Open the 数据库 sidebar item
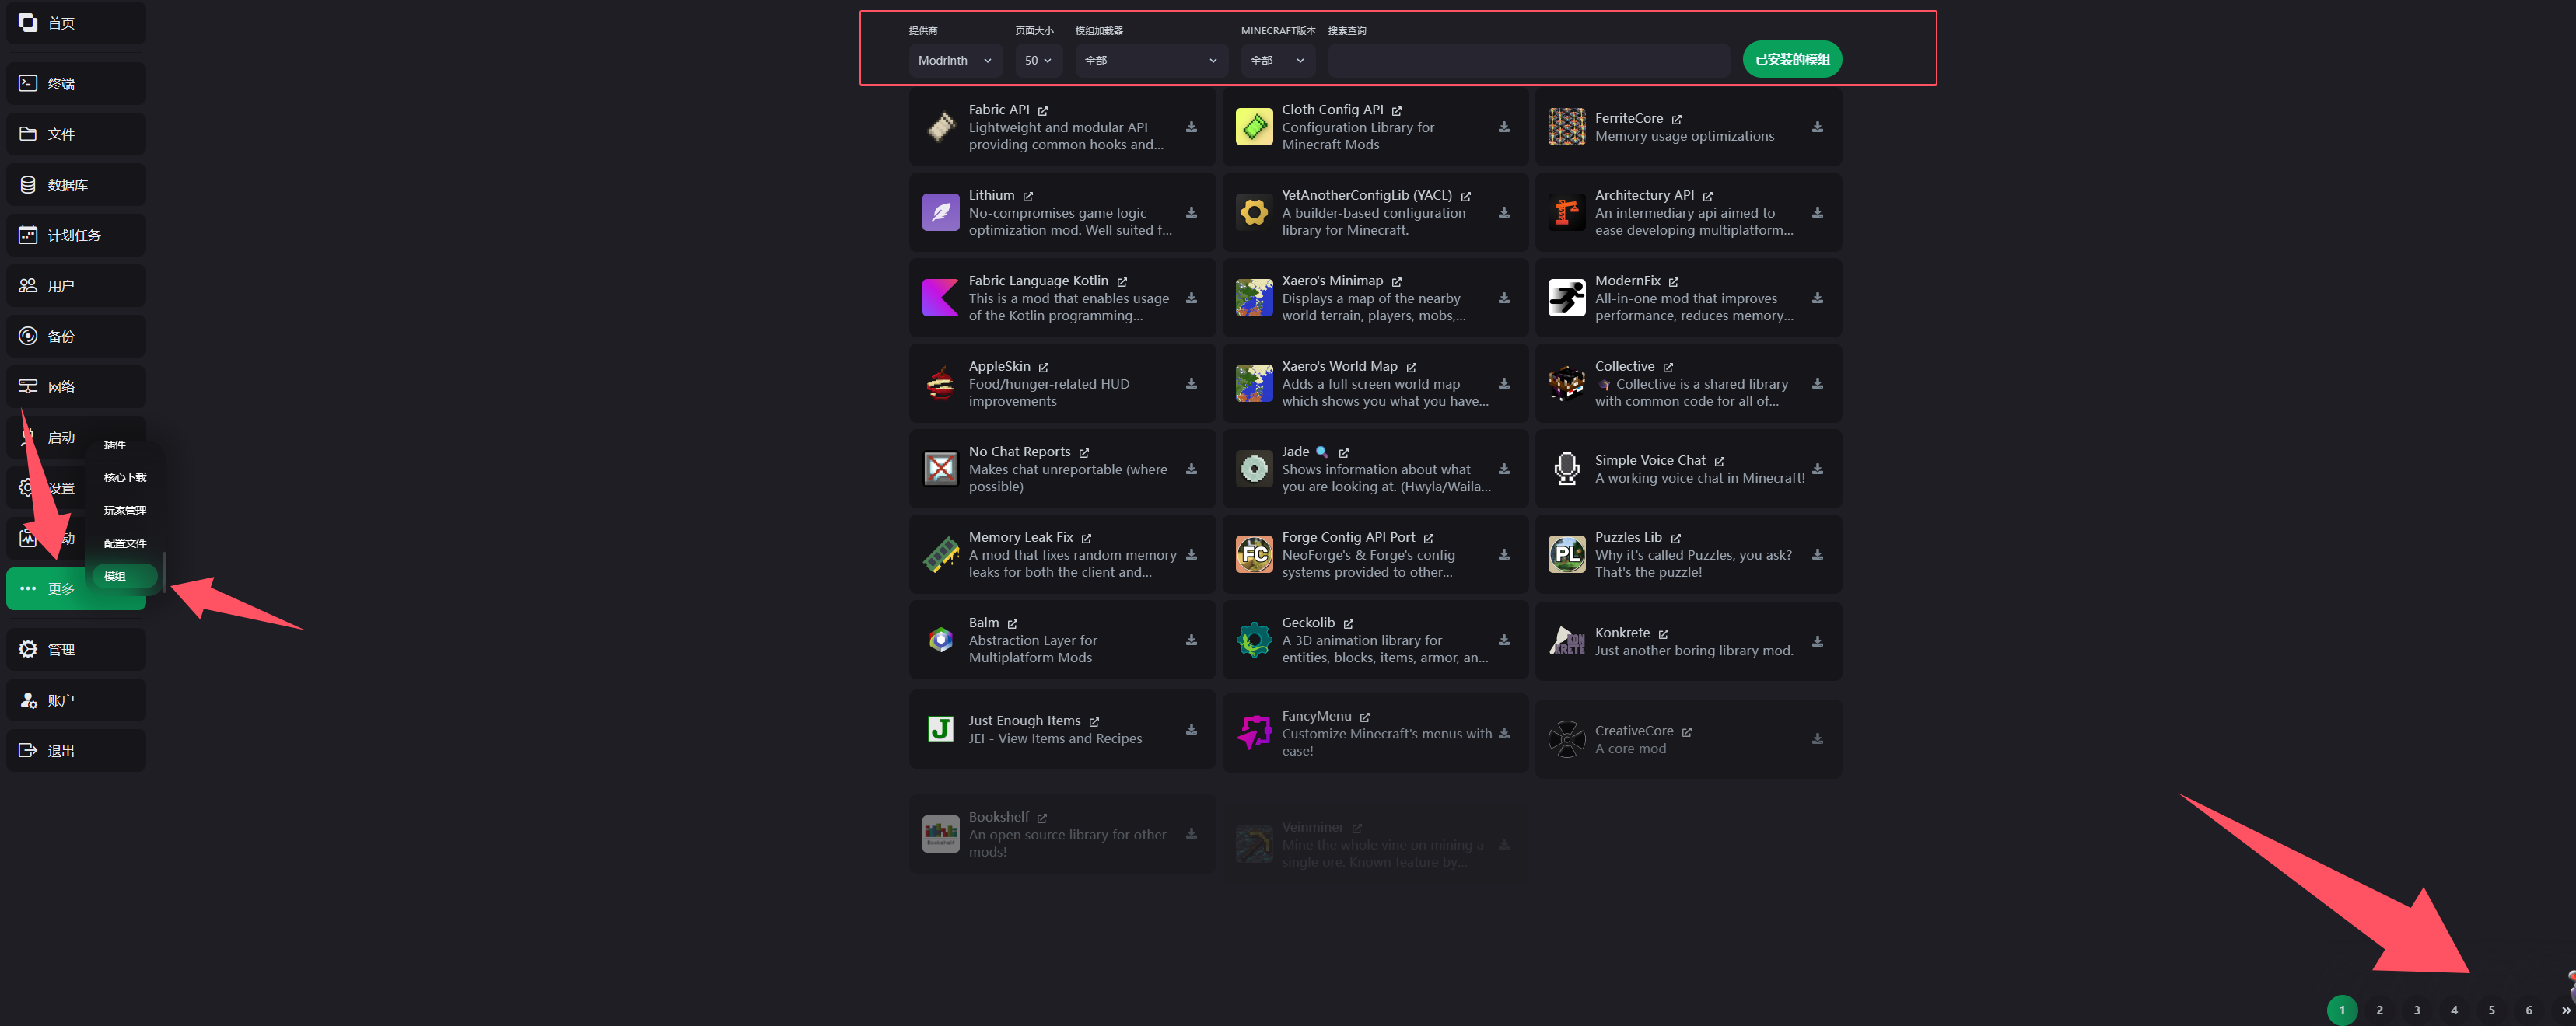 coord(76,185)
